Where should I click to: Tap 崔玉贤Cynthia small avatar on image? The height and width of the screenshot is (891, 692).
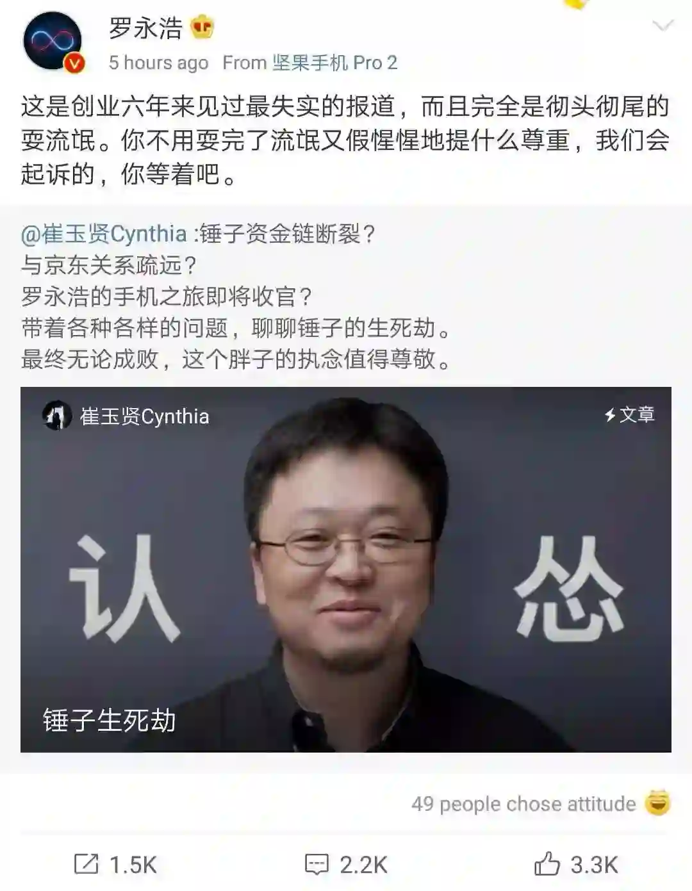pyautogui.click(x=56, y=416)
